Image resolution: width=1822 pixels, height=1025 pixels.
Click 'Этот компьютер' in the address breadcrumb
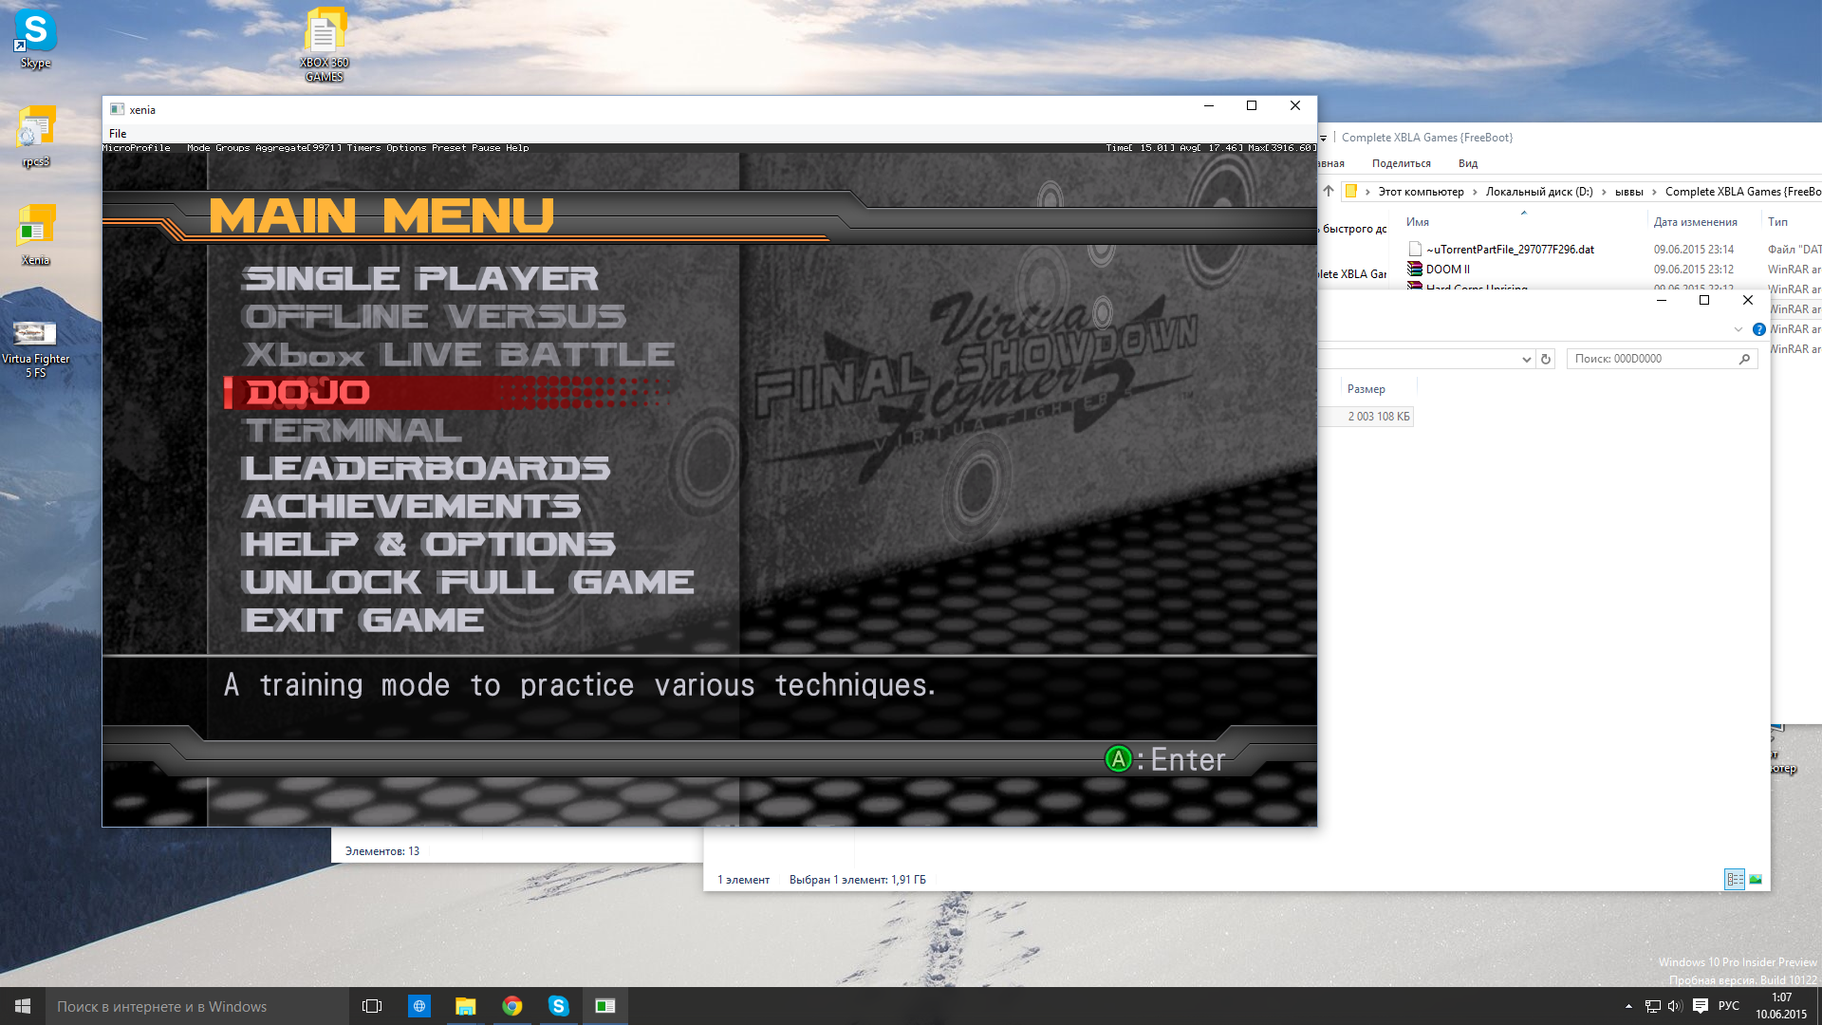(x=1421, y=192)
